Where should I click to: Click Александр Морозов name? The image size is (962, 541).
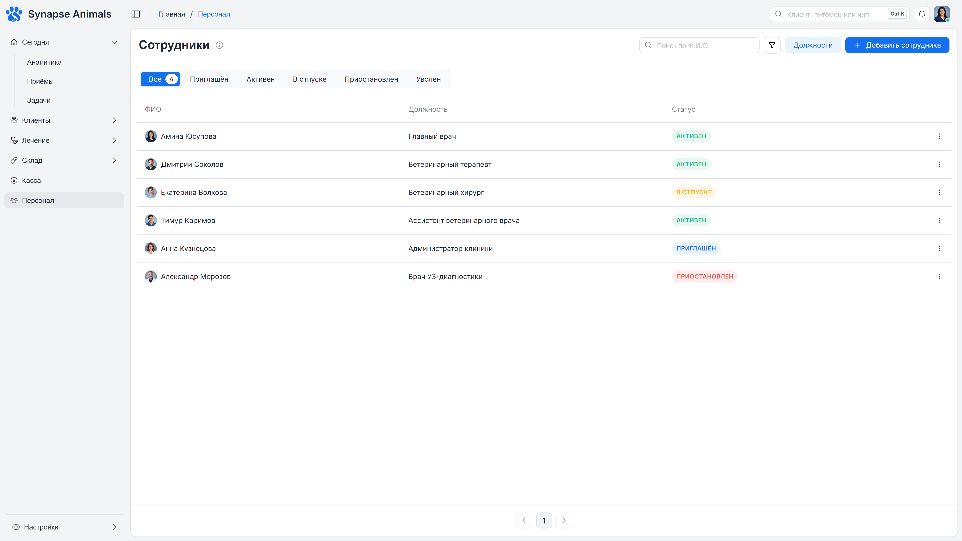[196, 277]
